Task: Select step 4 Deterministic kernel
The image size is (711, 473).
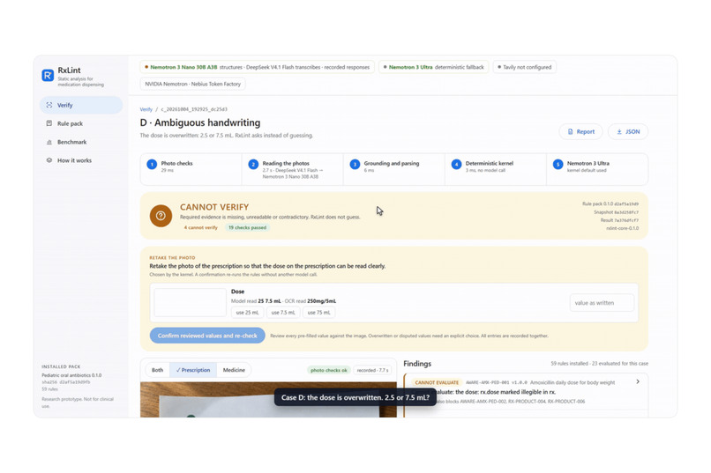Action: [x=496, y=169]
